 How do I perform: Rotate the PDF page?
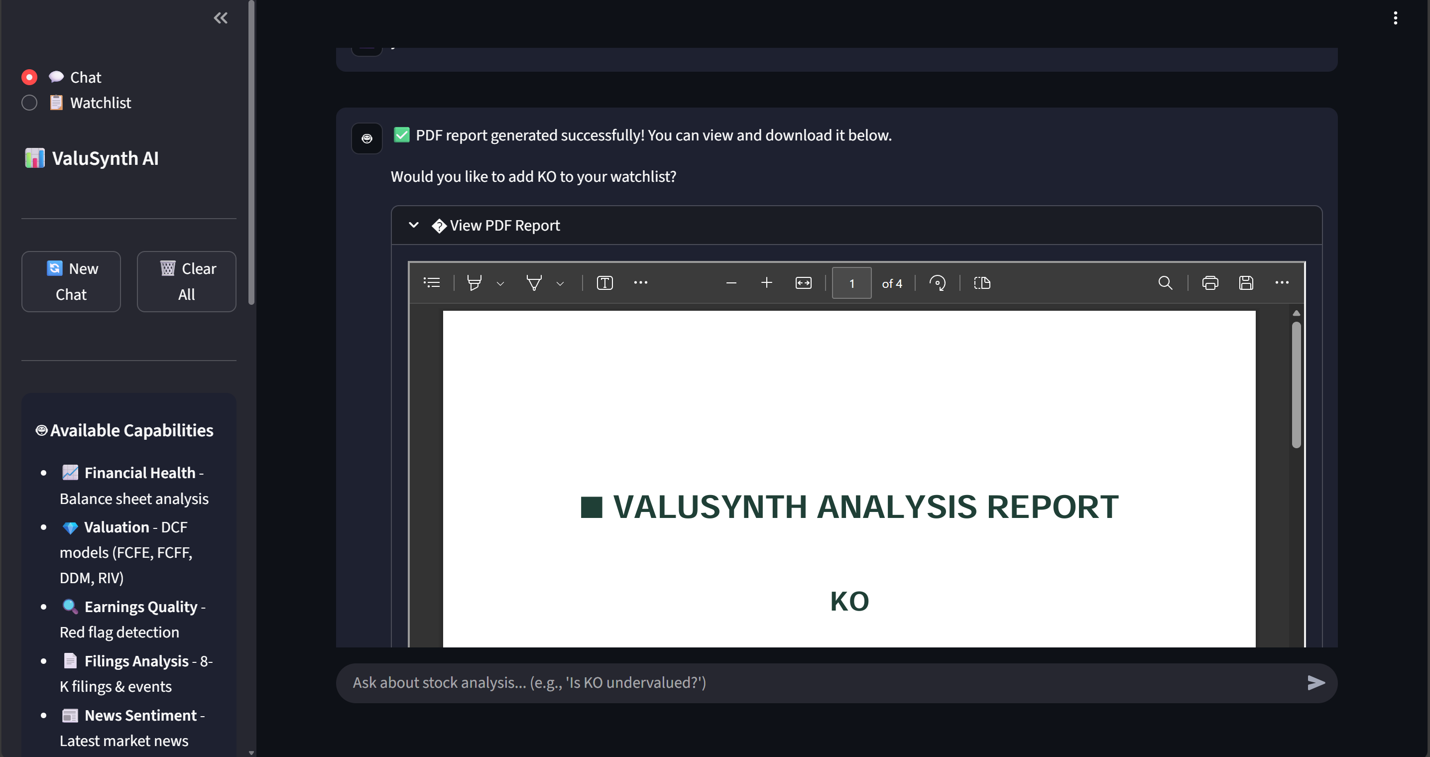tap(937, 283)
